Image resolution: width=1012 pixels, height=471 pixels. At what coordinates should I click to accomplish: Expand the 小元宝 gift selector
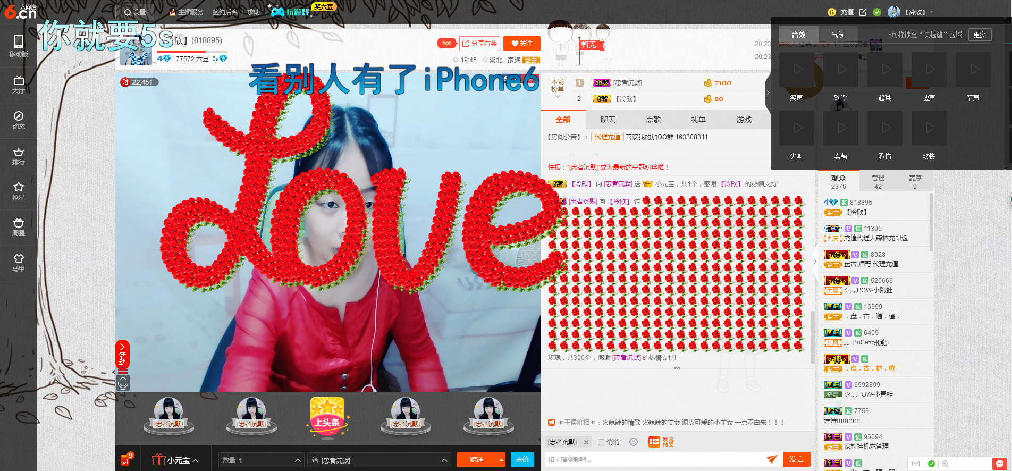click(175, 460)
